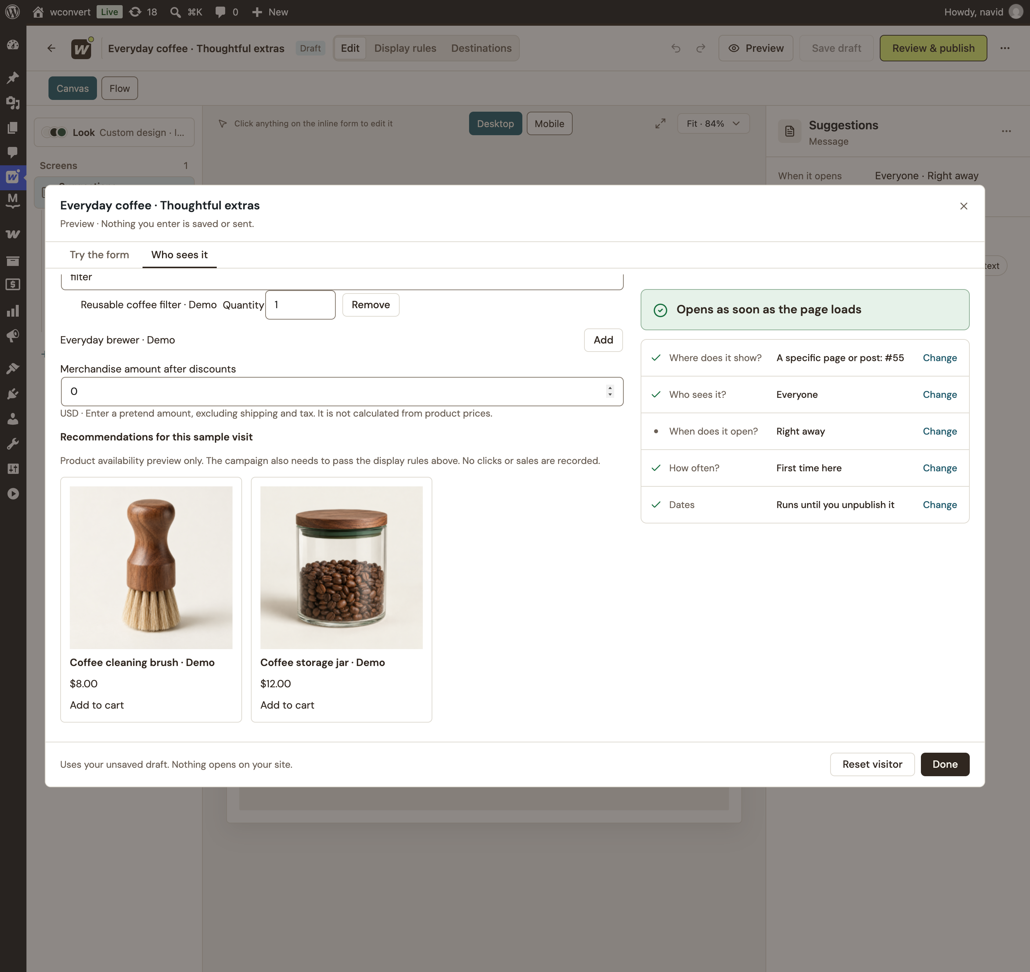Select the Who sees it tab
Screen dimensions: 1030x972
pos(179,255)
